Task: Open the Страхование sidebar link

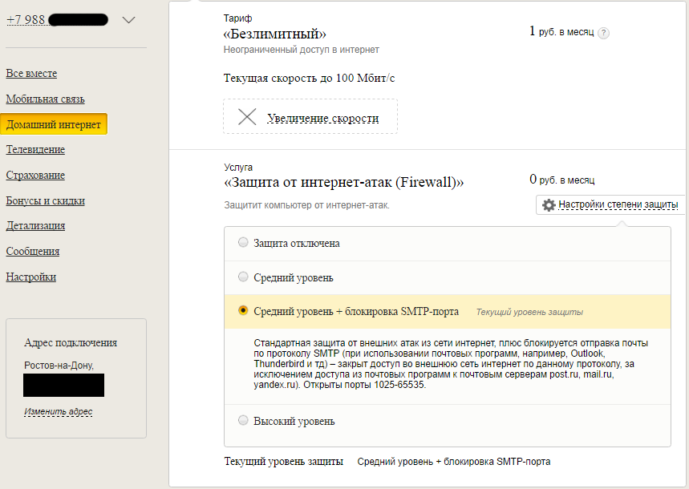Action: pos(35,176)
